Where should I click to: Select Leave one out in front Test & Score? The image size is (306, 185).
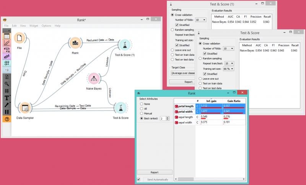click(201, 78)
